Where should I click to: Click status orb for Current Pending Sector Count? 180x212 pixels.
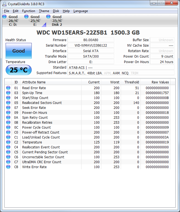click(x=8, y=152)
